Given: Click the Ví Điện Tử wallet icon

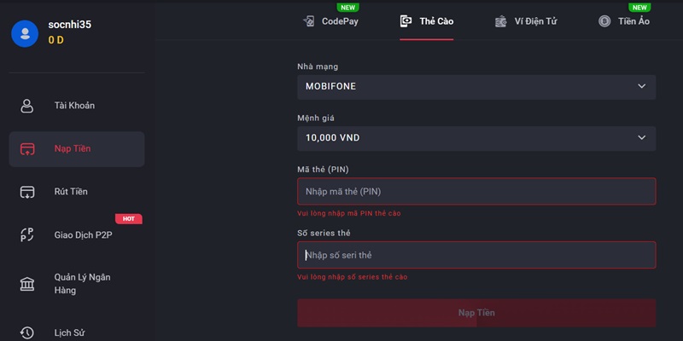Looking at the screenshot, I should click(501, 20).
